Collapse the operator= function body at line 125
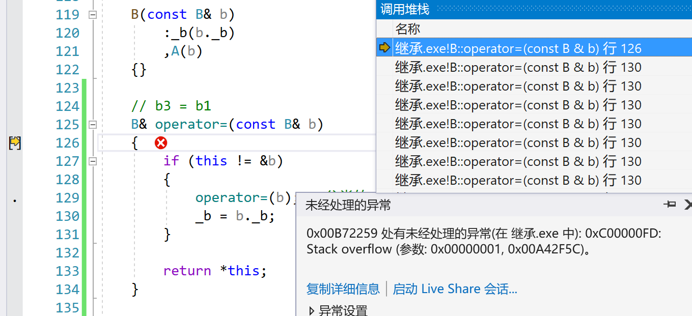Viewport: 692px width, 316px height. click(x=92, y=124)
